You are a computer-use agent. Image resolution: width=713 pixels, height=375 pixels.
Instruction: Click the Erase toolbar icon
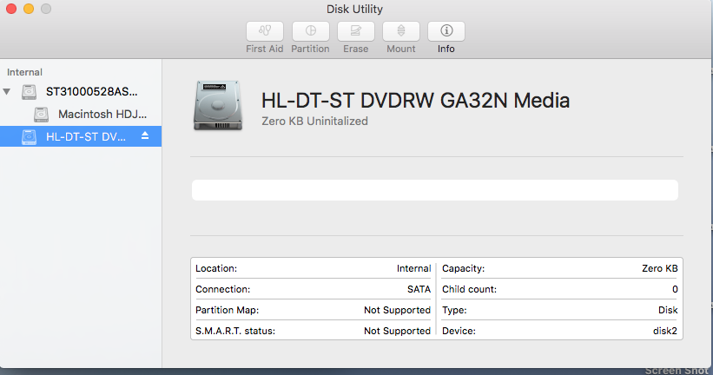click(x=355, y=31)
